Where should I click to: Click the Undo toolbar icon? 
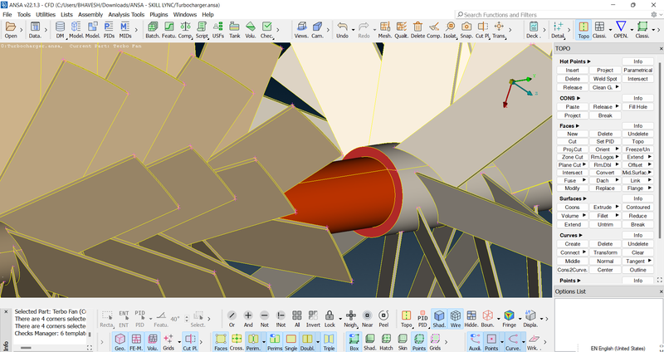(343, 30)
